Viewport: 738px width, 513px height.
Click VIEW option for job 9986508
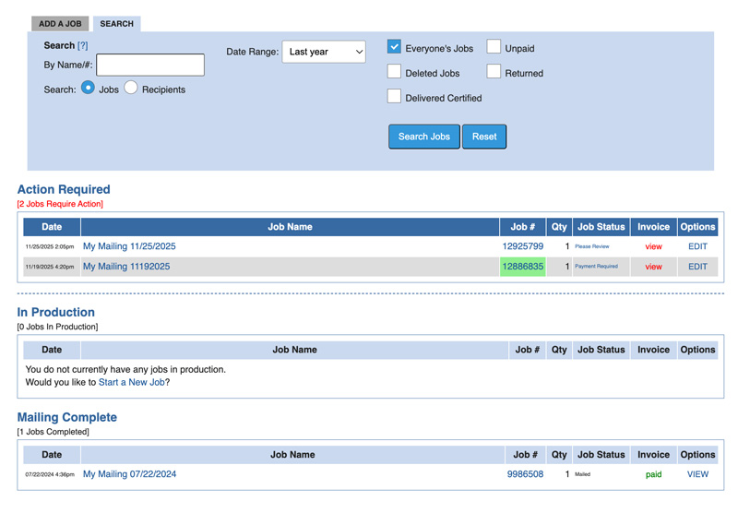697,474
